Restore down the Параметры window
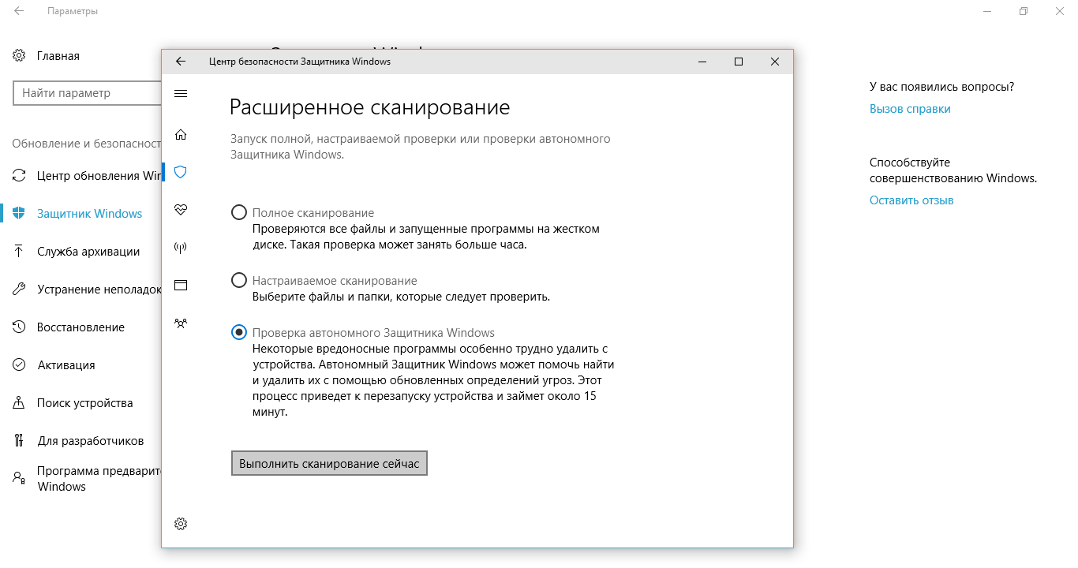Screen dimensions: 1078x568 (1024, 12)
